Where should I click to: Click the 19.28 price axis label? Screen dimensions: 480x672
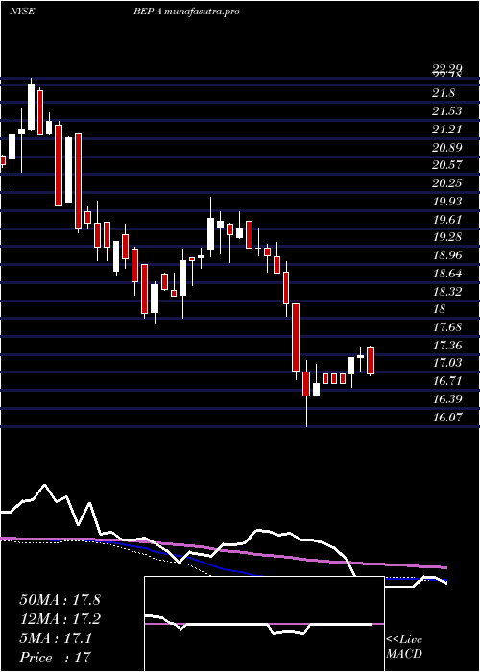tap(447, 237)
